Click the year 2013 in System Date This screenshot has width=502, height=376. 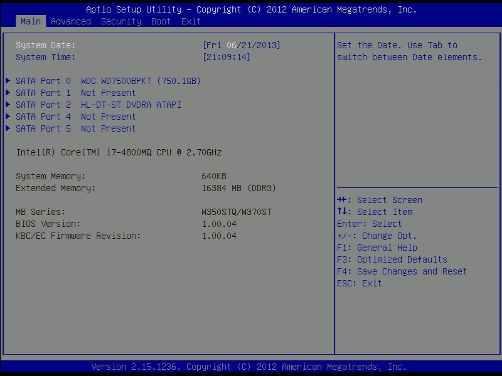pyautogui.click(x=267, y=45)
